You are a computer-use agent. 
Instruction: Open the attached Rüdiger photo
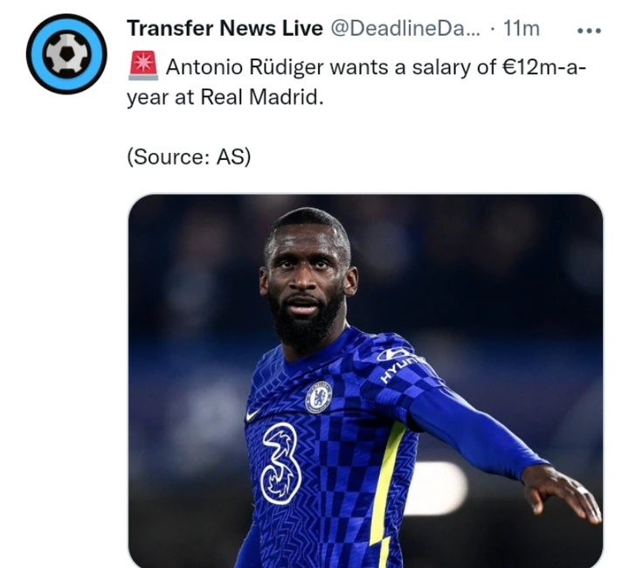(x=365, y=381)
